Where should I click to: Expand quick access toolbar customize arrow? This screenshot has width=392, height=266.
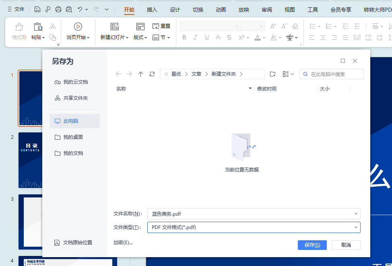[107, 10]
